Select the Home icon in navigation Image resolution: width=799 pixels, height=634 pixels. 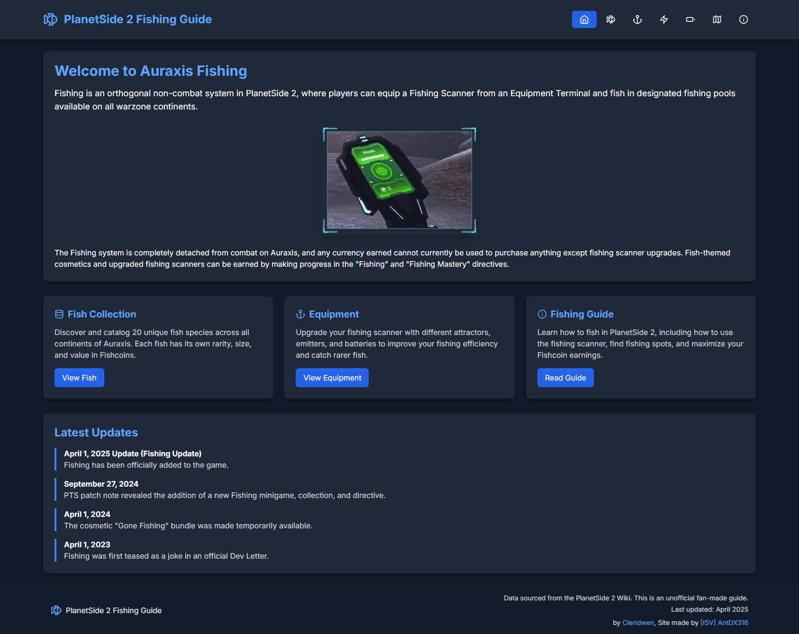tap(584, 19)
